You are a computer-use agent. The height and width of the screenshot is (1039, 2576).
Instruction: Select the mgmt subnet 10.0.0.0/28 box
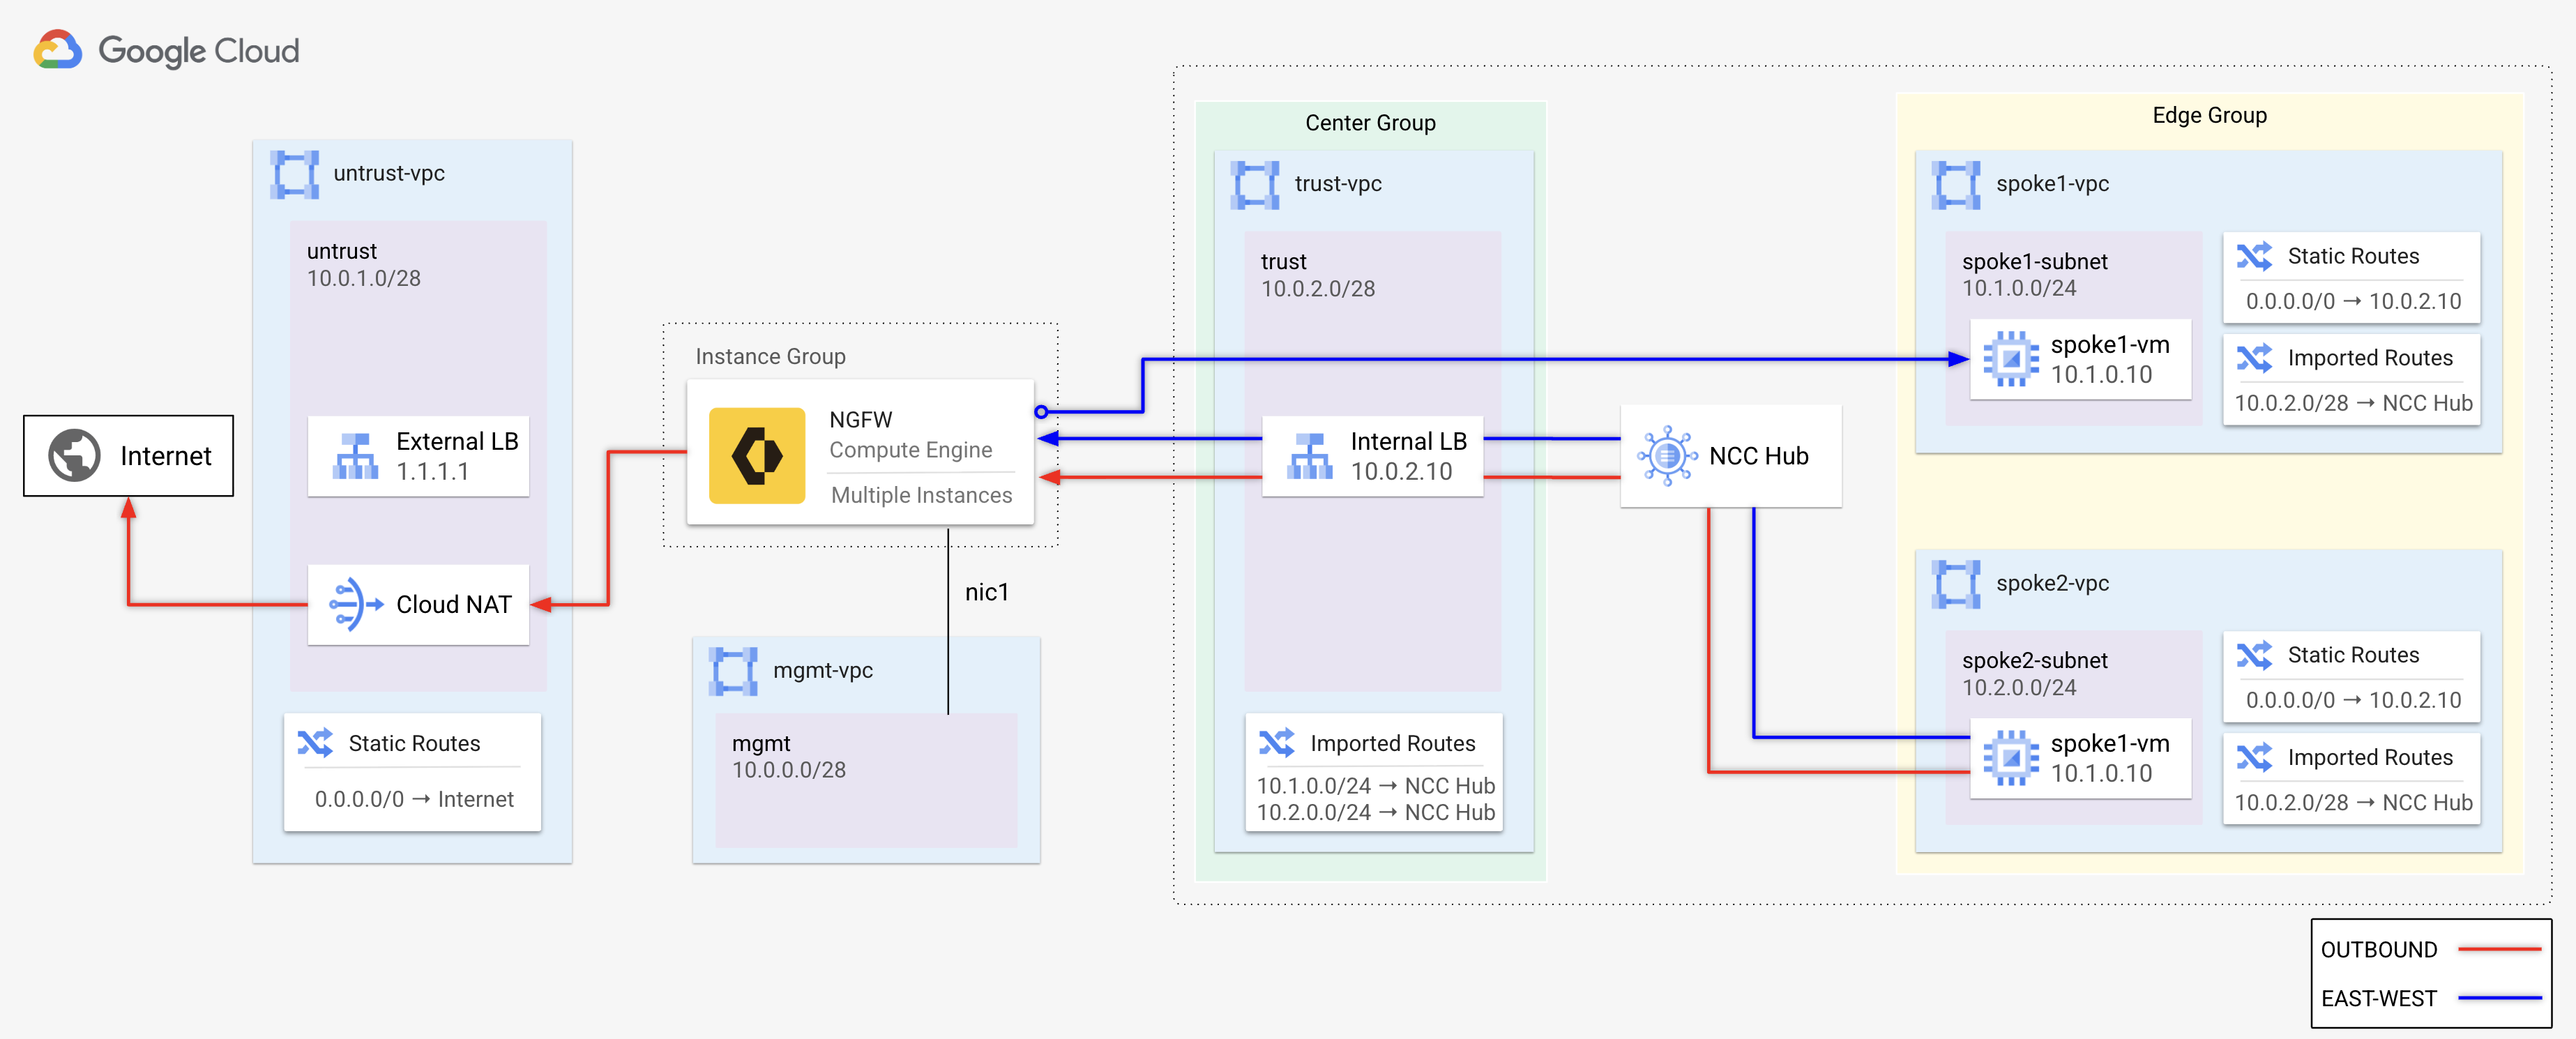click(x=866, y=780)
